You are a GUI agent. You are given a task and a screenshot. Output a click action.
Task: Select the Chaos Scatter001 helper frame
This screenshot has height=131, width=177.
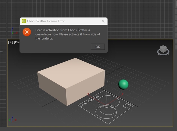(x=106, y=107)
